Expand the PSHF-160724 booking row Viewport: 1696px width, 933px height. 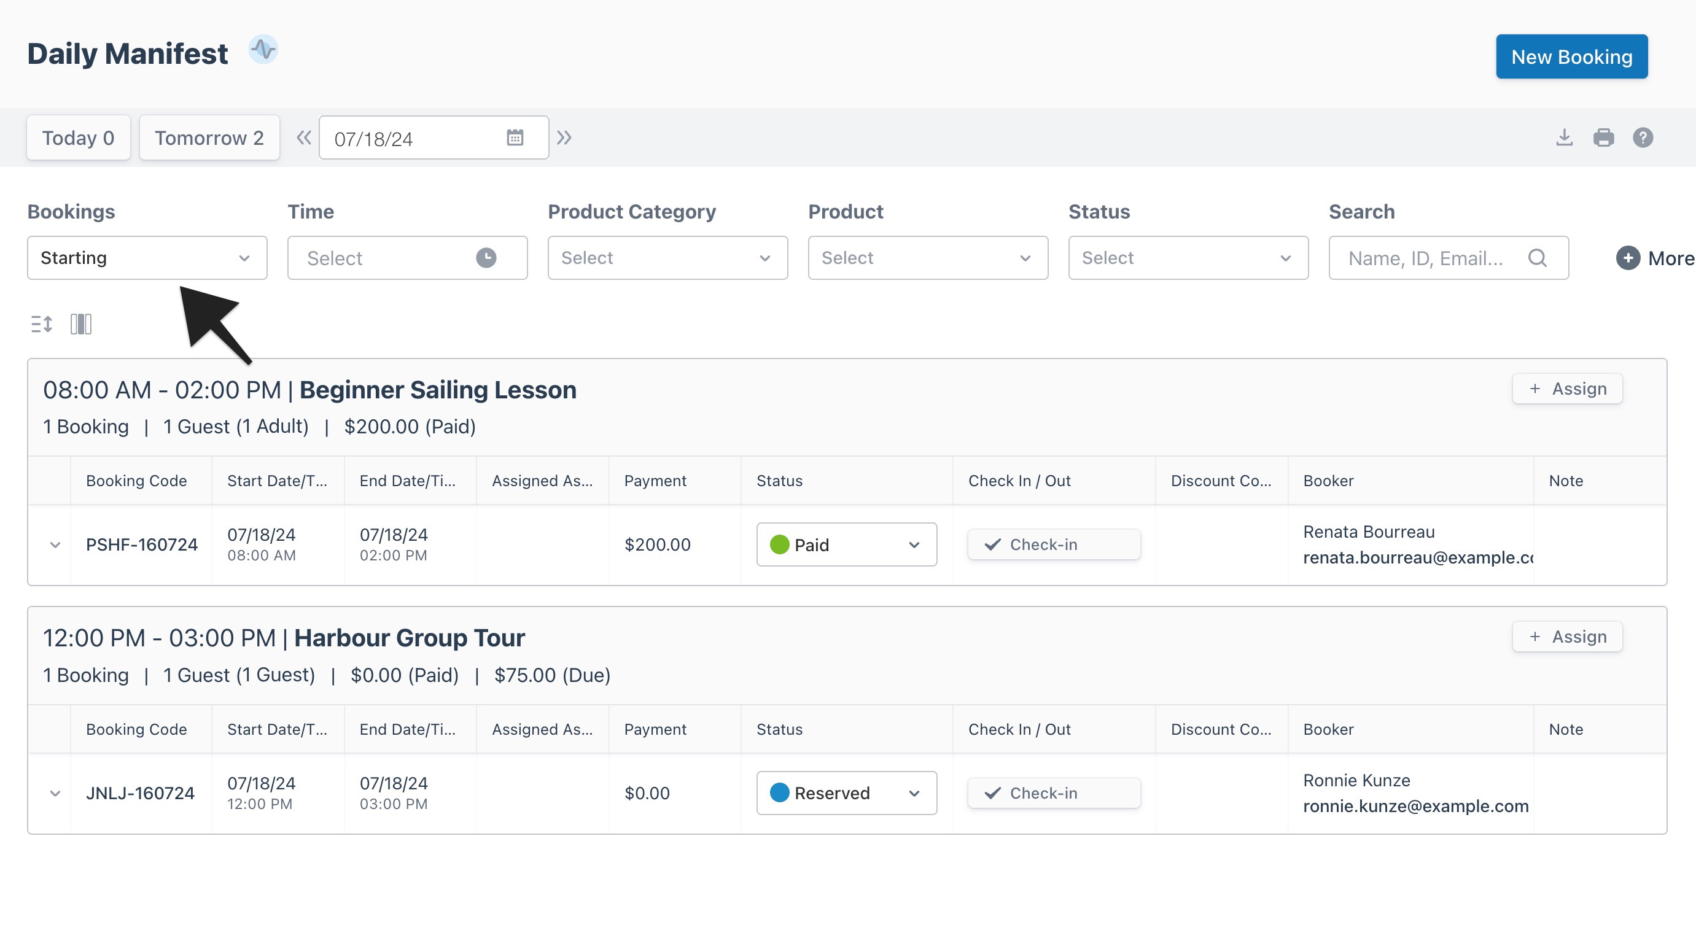coord(55,545)
